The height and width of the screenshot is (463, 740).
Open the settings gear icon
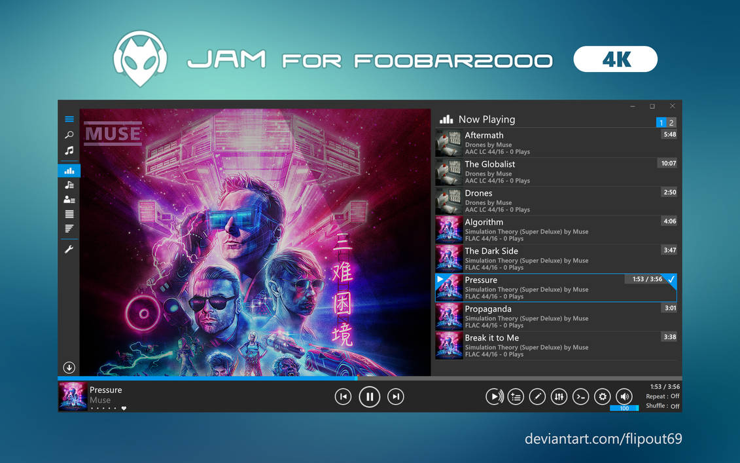[603, 397]
